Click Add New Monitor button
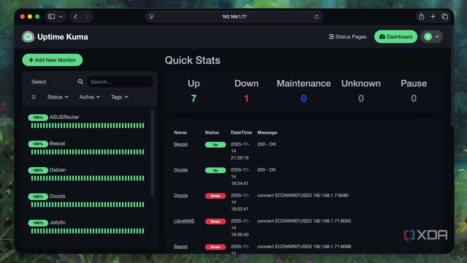Viewport: 467px width, 263px height. tap(52, 60)
